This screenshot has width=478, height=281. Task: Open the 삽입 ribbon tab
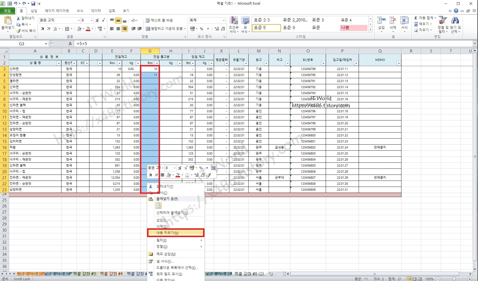pyautogui.click(x=34, y=11)
